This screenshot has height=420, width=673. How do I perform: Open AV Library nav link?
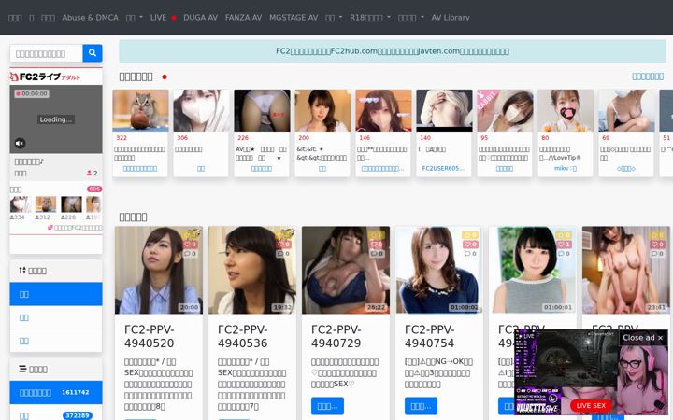coord(451,18)
